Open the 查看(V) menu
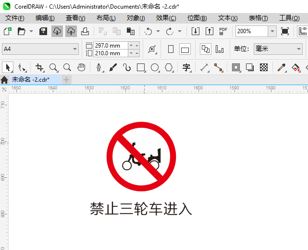The image size is (308, 250). coord(75,18)
